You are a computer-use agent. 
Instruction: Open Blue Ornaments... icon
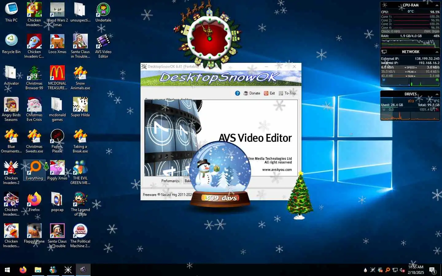11,140
